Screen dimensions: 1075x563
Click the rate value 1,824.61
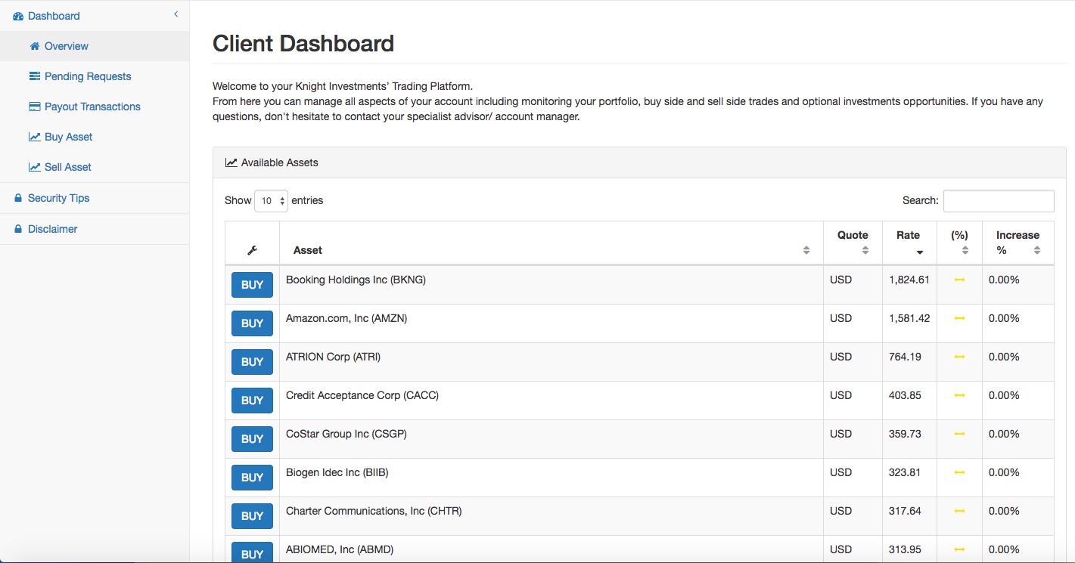tap(909, 280)
